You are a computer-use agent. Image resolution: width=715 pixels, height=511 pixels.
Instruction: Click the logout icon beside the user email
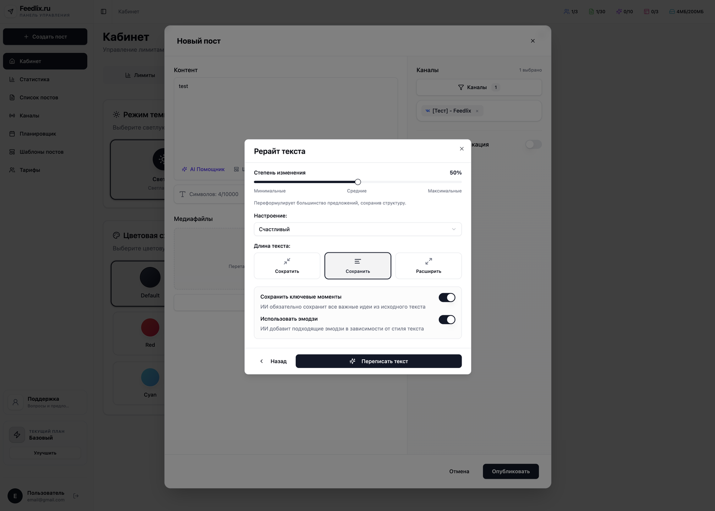click(x=76, y=496)
